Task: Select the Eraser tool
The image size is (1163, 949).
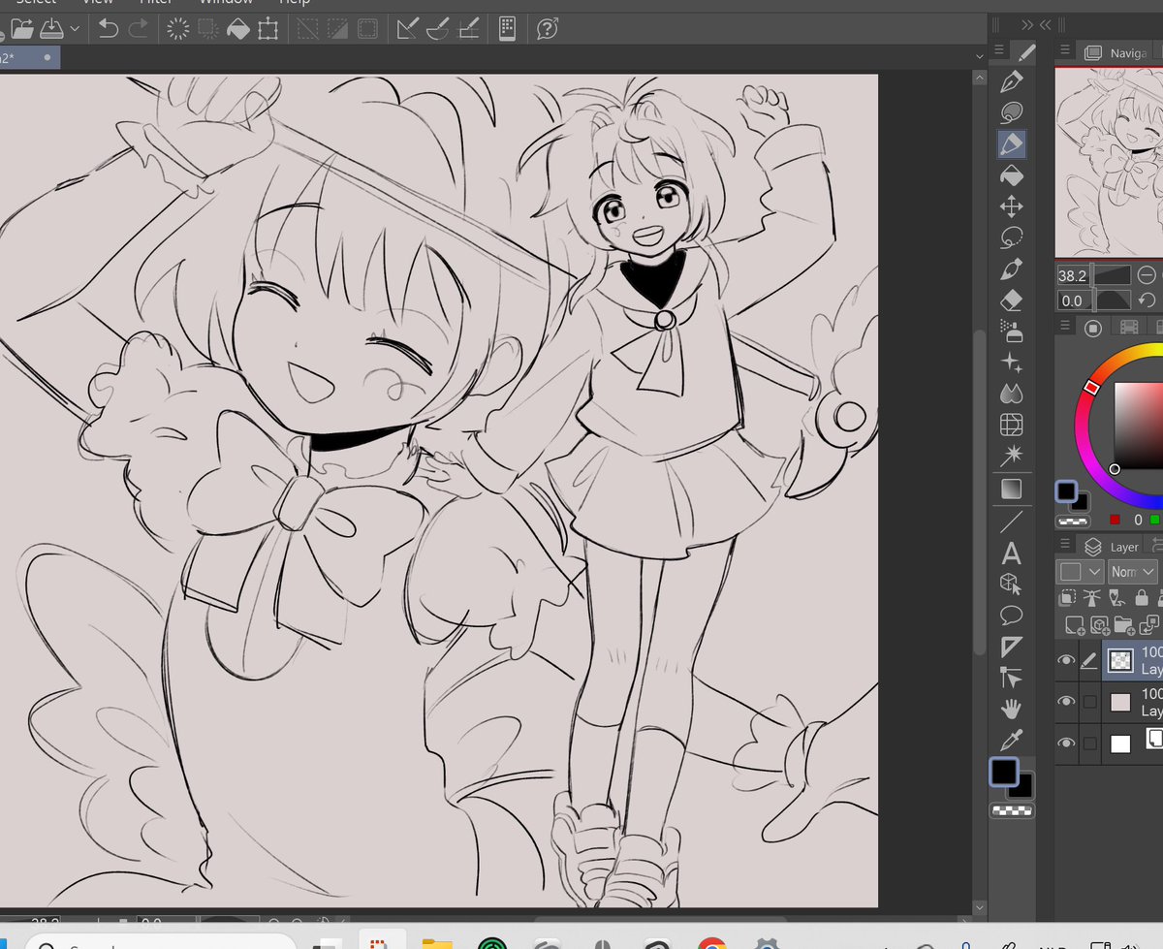Action: 1012,300
